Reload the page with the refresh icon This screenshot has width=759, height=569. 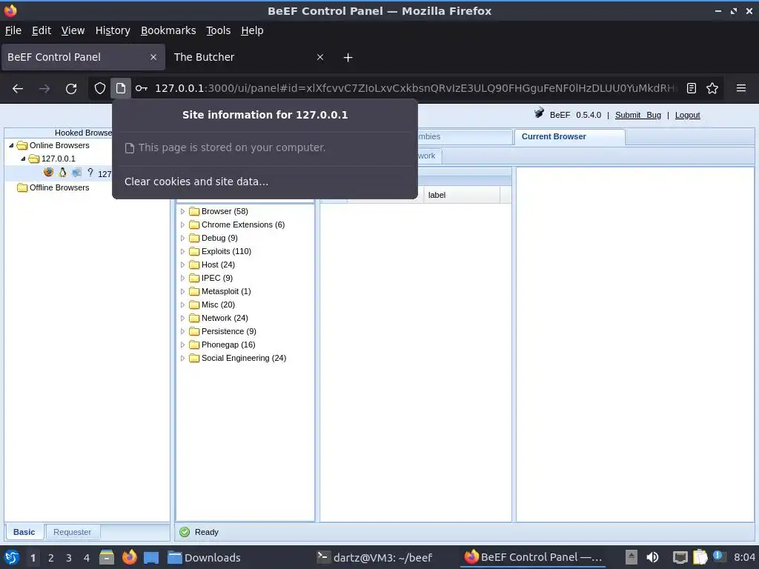coord(71,89)
